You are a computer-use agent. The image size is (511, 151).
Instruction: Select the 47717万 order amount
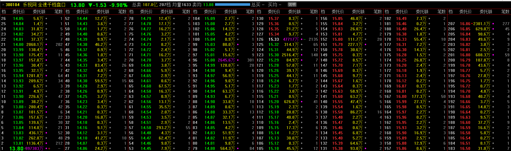click(291, 39)
